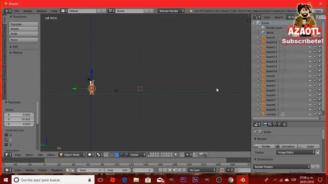The image size is (328, 184).
Task: Open the Default screen layout selector
Action: (x=82, y=11)
